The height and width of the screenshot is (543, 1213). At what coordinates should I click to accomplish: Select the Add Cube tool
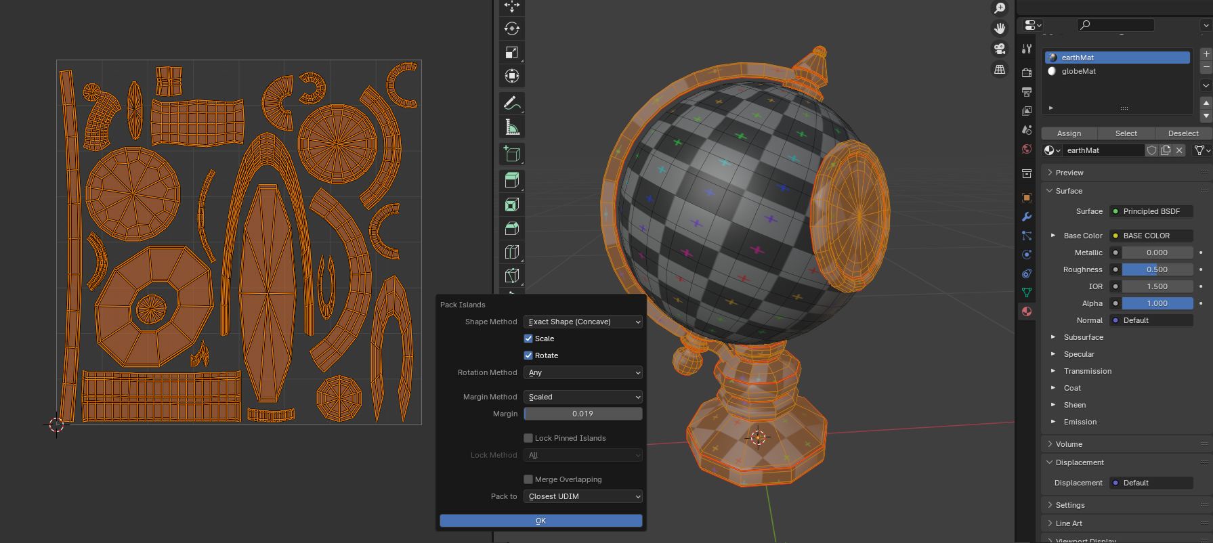(x=512, y=154)
